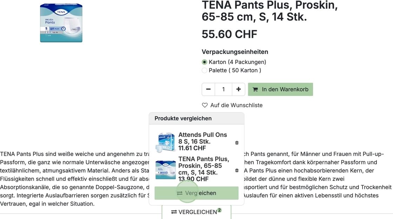Select the Palette (50 Karton) option
Image resolution: width=393 pixels, height=219 pixels.
click(x=205, y=70)
